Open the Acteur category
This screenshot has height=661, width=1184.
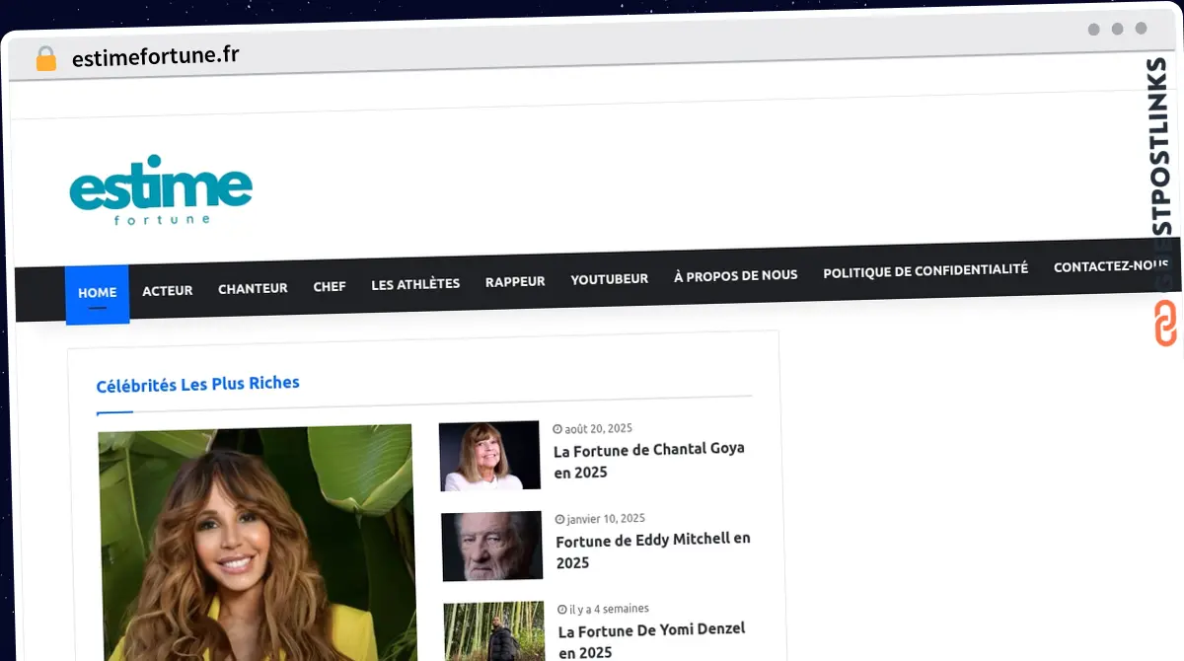coord(168,291)
